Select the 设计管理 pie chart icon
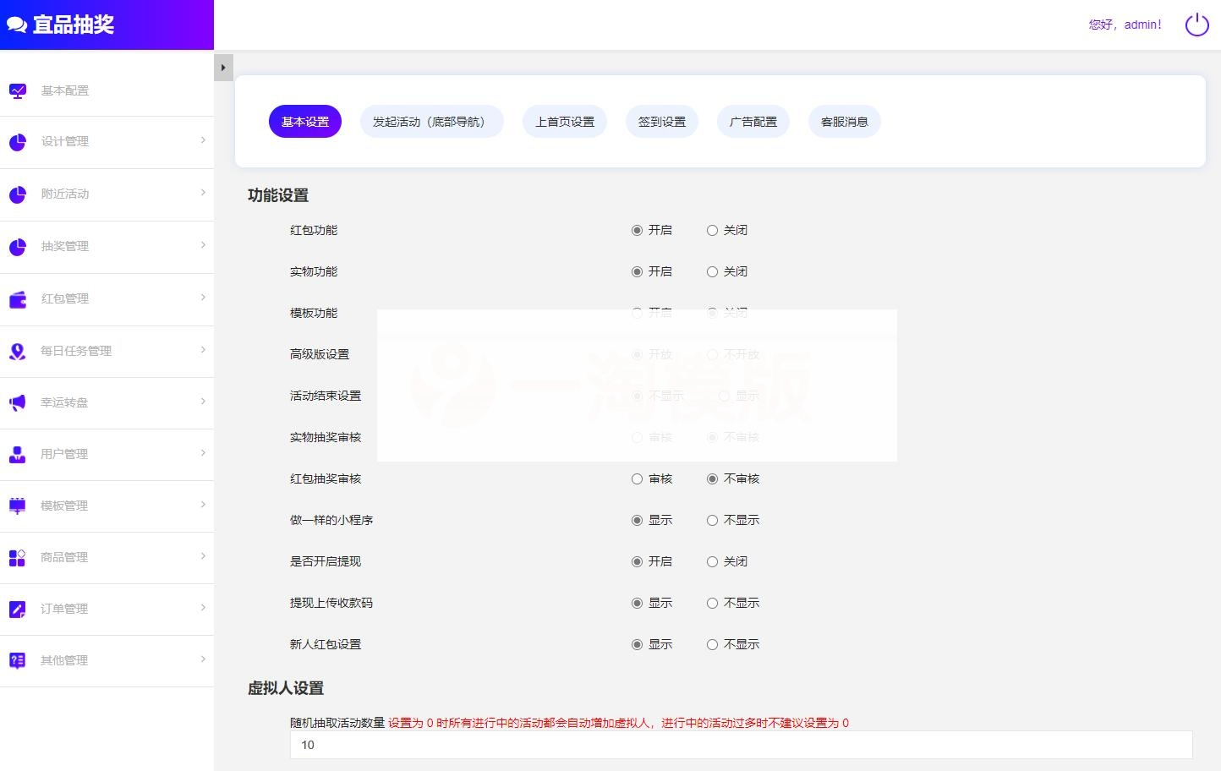The image size is (1221, 771). click(18, 142)
